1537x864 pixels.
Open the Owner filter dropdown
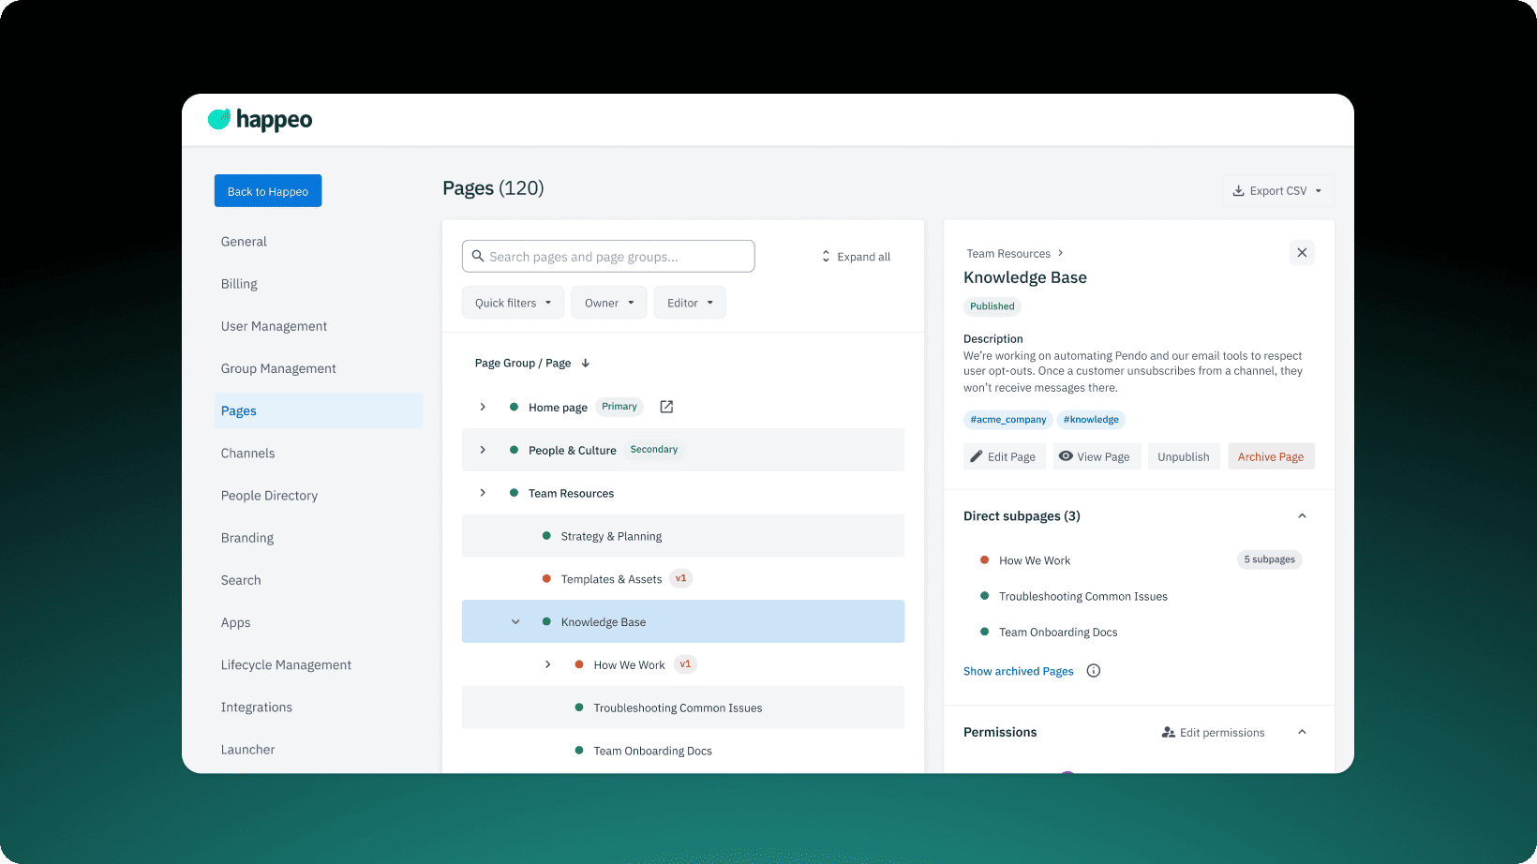(x=609, y=303)
